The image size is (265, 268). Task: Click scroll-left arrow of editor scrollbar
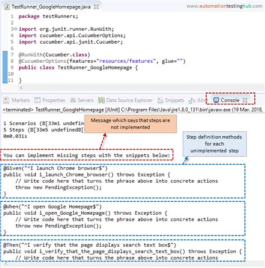coord(21,87)
